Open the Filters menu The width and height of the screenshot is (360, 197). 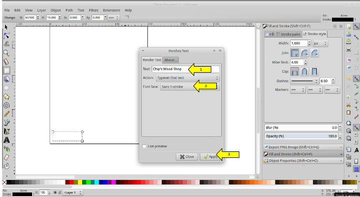coord(94,10)
